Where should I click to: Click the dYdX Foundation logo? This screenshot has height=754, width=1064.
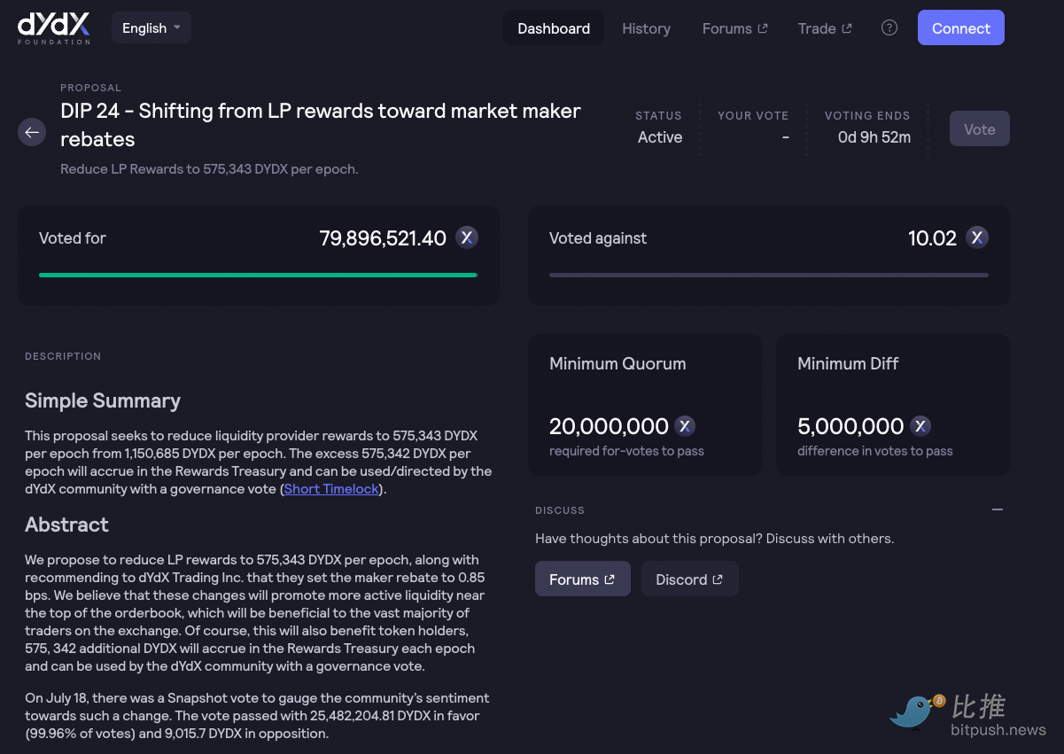click(54, 27)
